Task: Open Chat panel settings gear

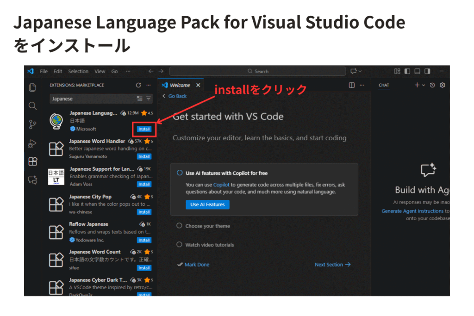Action: (442, 85)
